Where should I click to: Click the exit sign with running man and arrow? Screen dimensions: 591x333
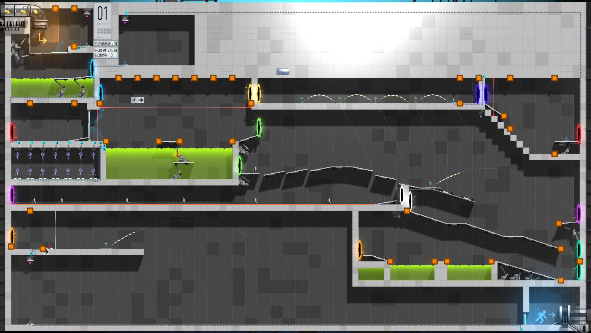coord(137,100)
